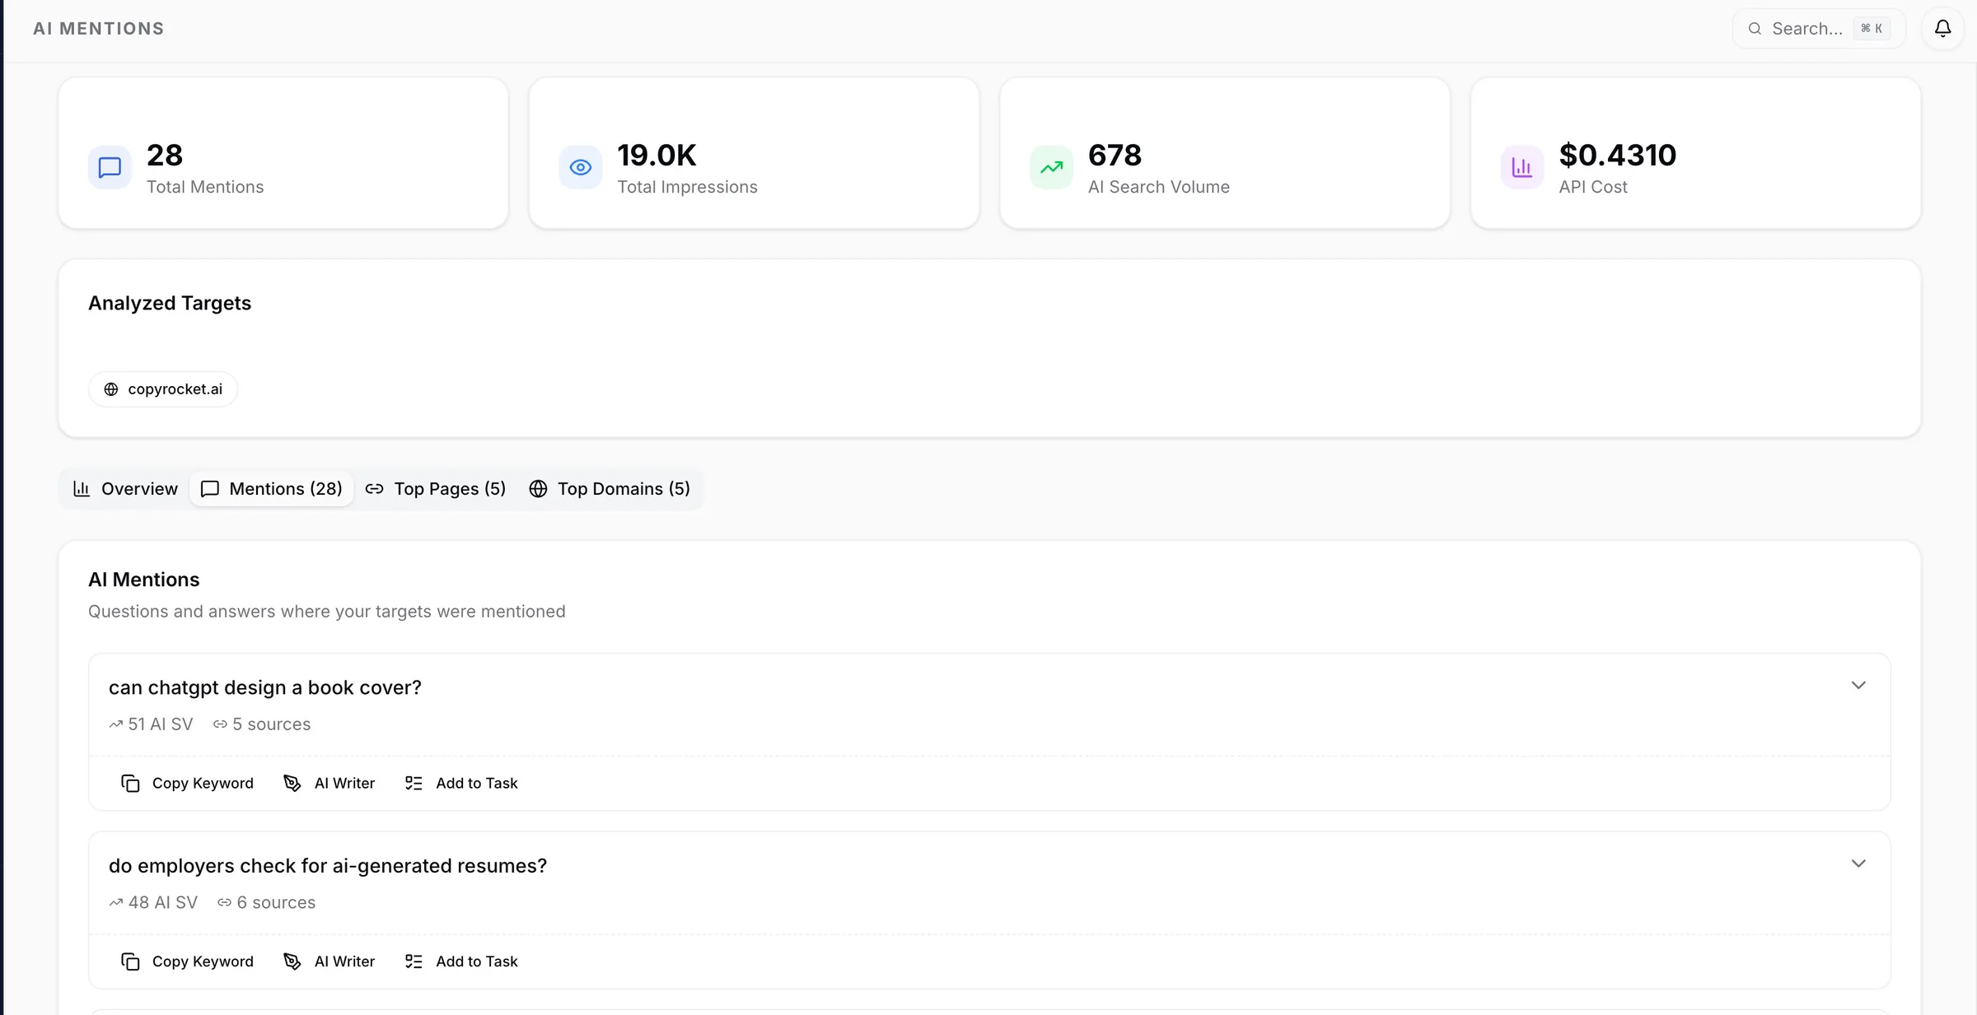Click the globe icon beside copyrocket.ai
The width and height of the screenshot is (1977, 1015).
[x=111, y=389]
